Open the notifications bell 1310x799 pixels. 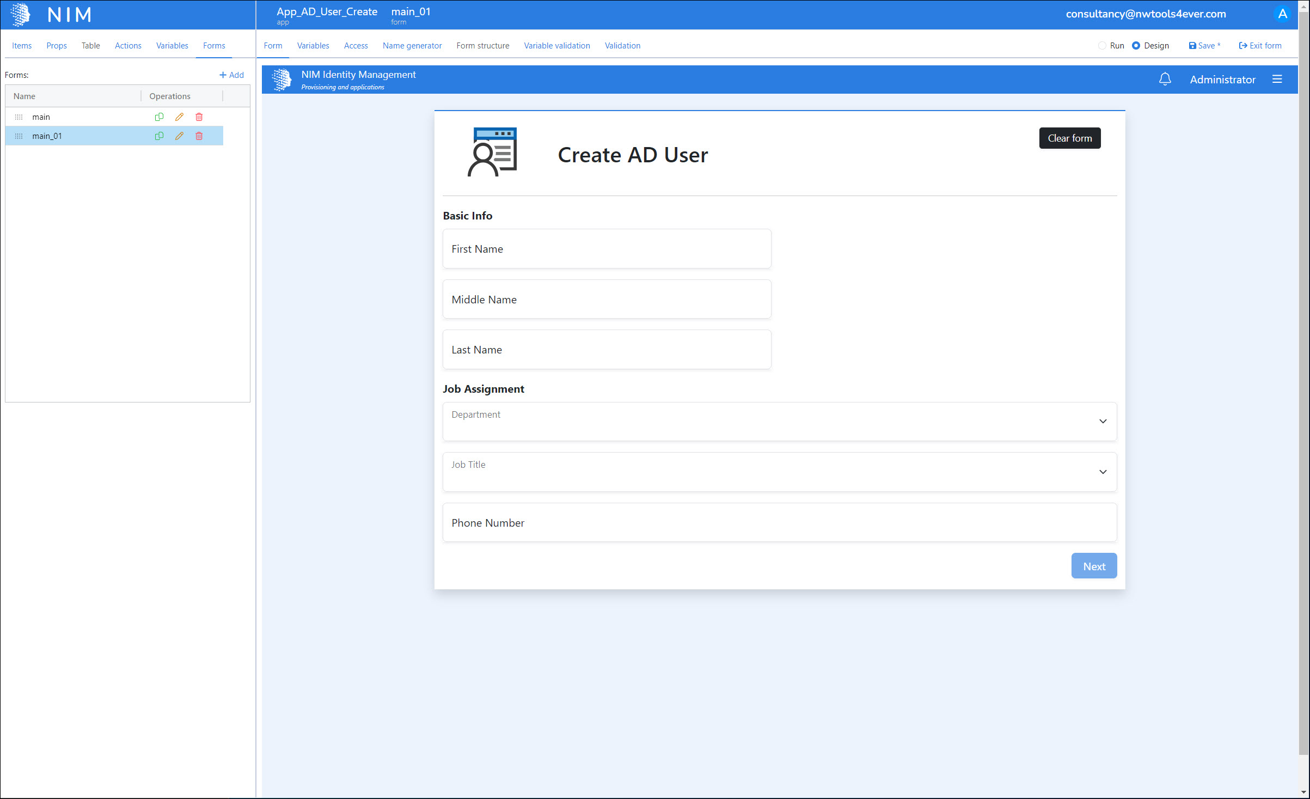click(x=1165, y=80)
